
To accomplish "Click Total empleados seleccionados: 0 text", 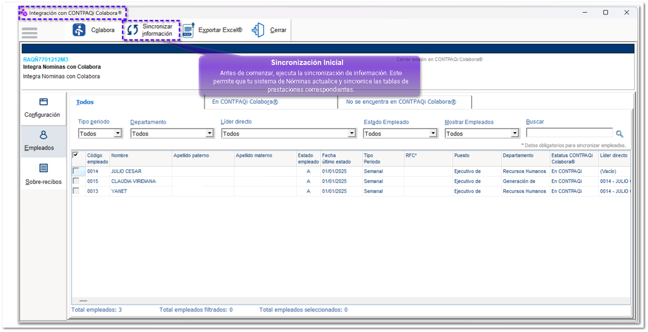I will [x=303, y=310].
